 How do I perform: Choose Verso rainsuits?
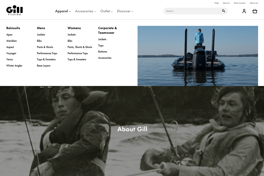click(x=10, y=59)
